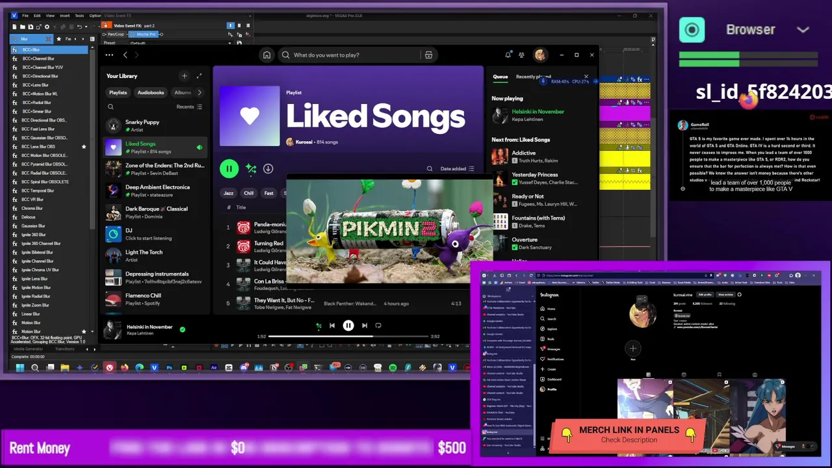Screen dimensions: 832x468
Task: Toggle smart shuffle beside green pause button
Action: pos(251,169)
